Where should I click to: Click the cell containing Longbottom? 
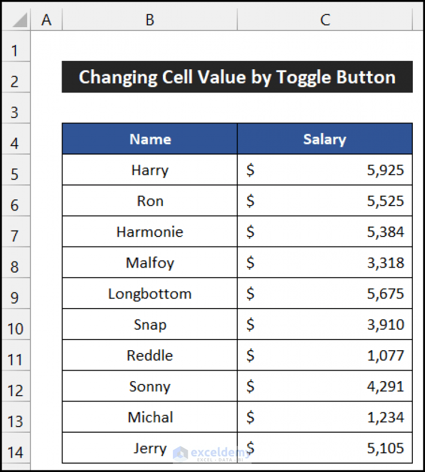150,293
